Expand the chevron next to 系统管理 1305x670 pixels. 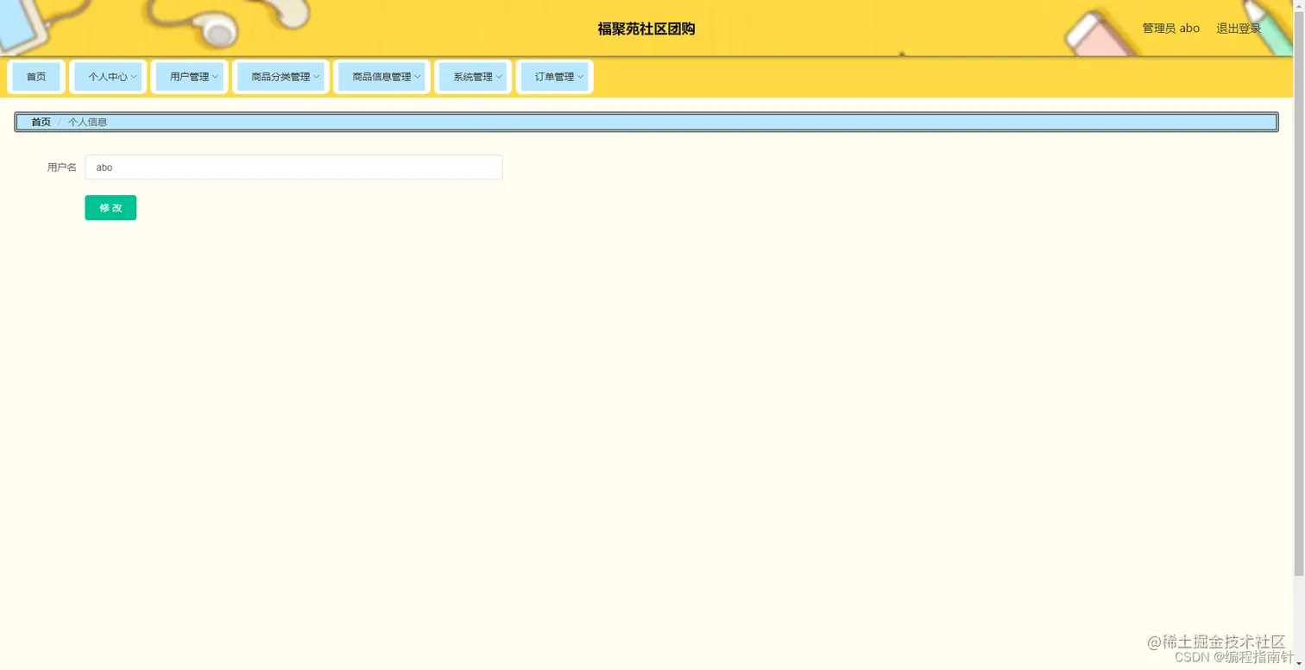click(499, 77)
